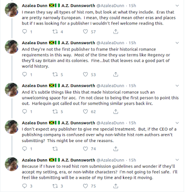The image size is (186, 192).
Task: Like the tweet showing 57 likes
Action: coord(86,32)
